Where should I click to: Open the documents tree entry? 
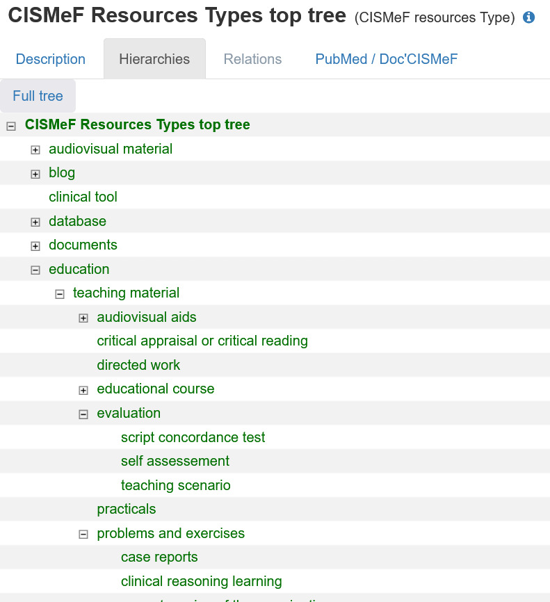coord(83,245)
